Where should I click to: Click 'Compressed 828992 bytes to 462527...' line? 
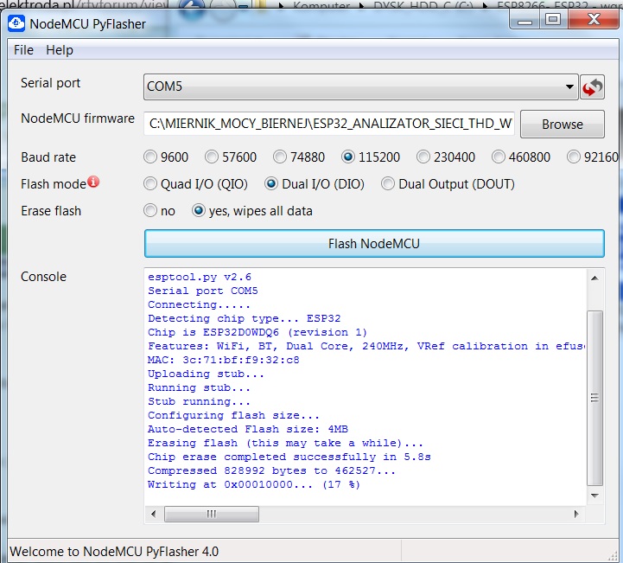(272, 470)
